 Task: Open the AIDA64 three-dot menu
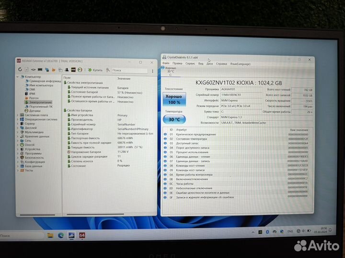click(x=152, y=71)
